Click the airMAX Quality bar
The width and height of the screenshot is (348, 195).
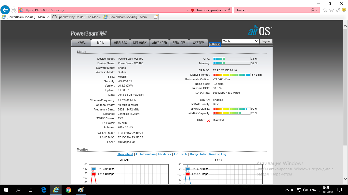click(x=232, y=109)
